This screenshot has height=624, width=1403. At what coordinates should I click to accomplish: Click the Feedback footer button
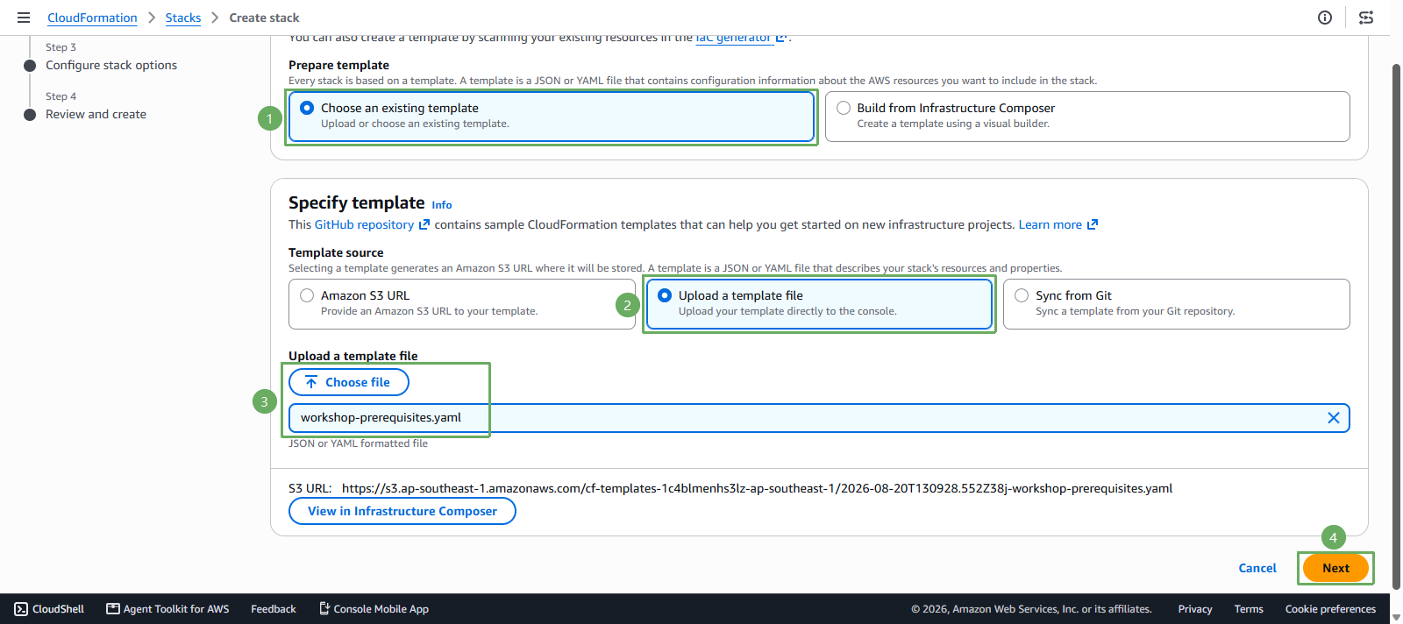click(x=274, y=609)
